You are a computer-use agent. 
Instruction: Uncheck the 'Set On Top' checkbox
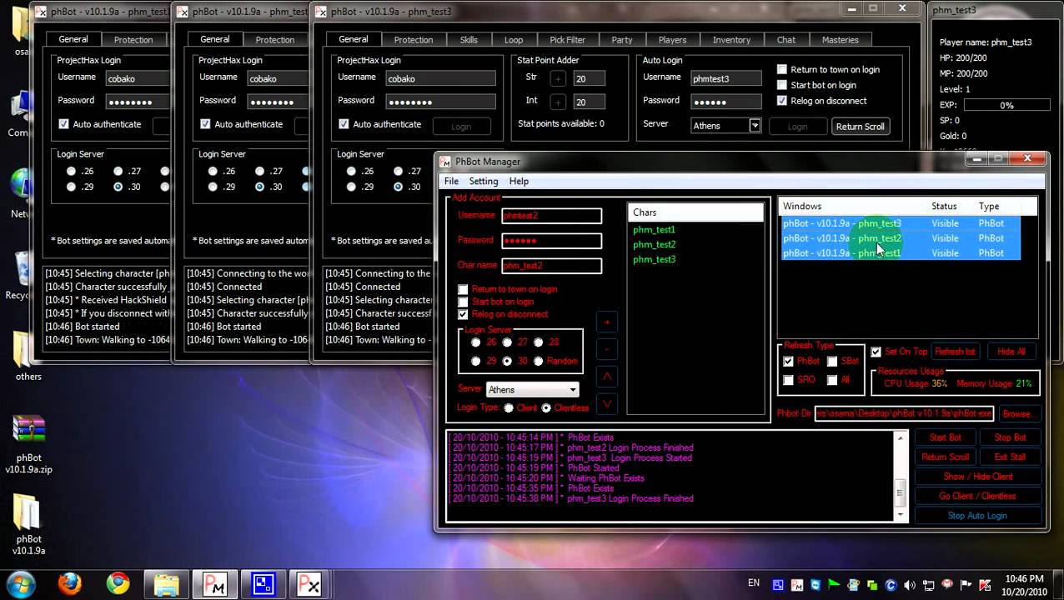click(876, 352)
